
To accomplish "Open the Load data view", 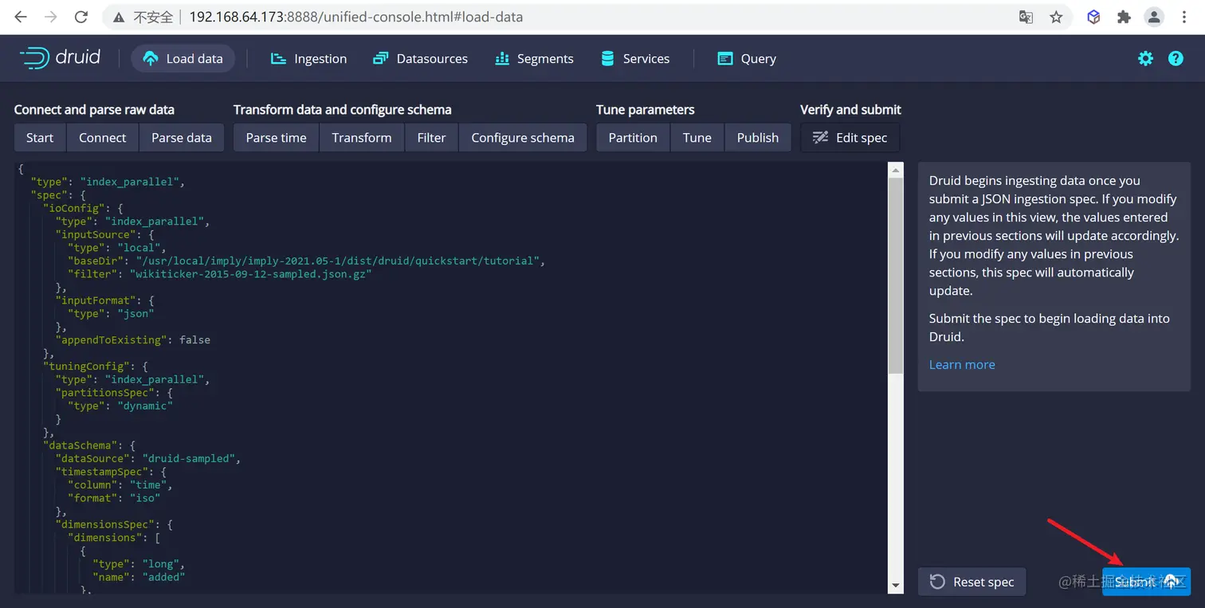I will pyautogui.click(x=183, y=59).
